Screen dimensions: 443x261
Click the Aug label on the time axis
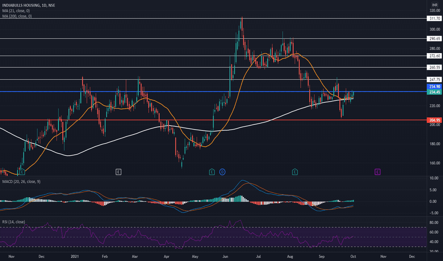point(290,256)
